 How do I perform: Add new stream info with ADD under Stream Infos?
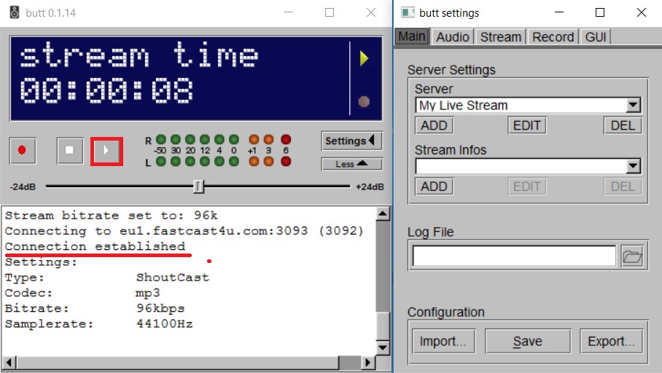(434, 186)
